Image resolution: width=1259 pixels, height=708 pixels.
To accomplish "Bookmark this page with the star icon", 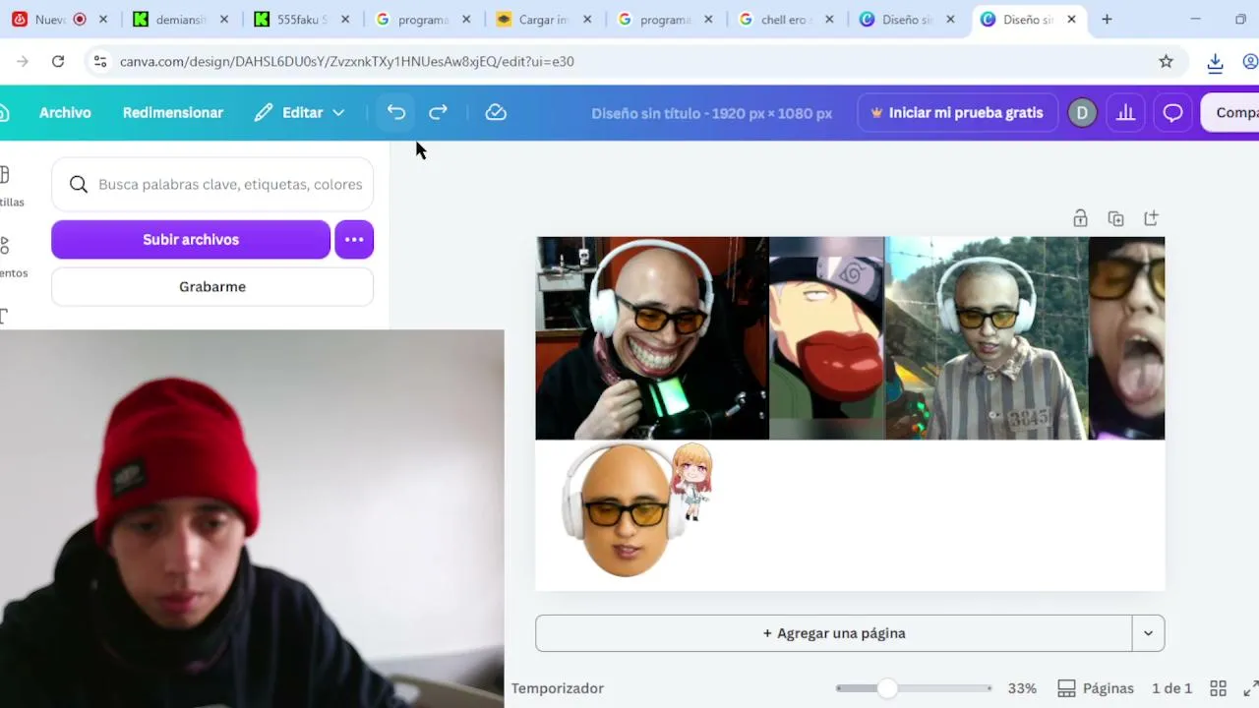I will coord(1167,61).
